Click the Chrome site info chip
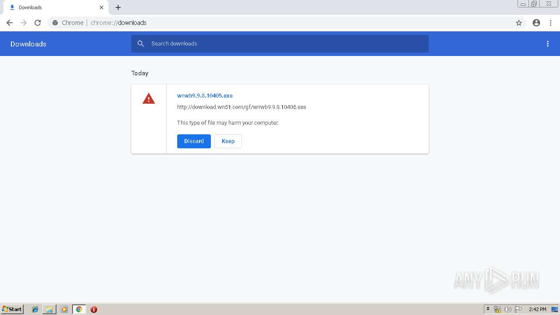This screenshot has width=560, height=315. pyautogui.click(x=68, y=23)
